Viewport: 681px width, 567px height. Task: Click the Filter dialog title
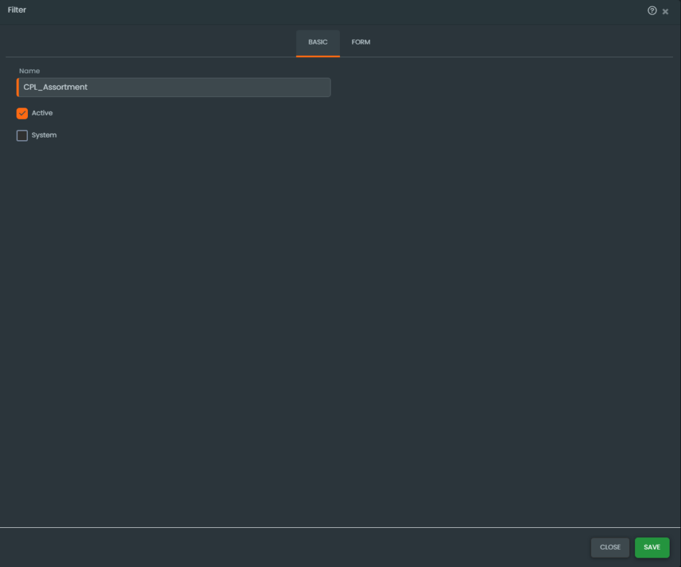coord(17,11)
